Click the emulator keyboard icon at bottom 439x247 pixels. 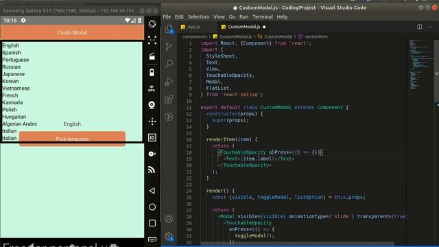(152, 239)
